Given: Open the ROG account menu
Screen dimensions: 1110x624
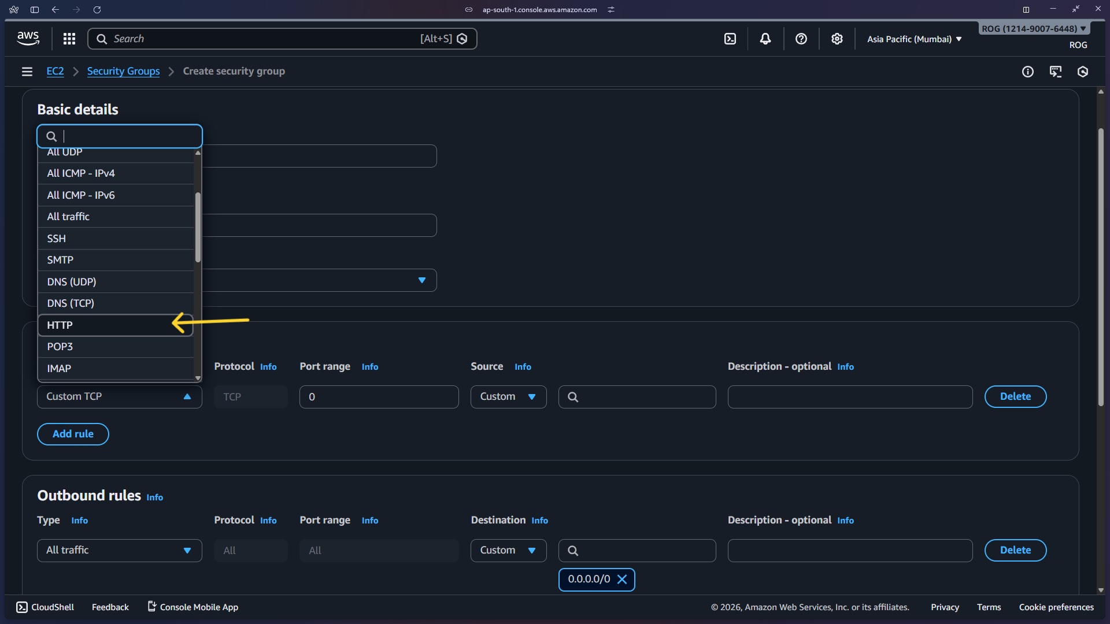Looking at the screenshot, I should coord(1033,28).
